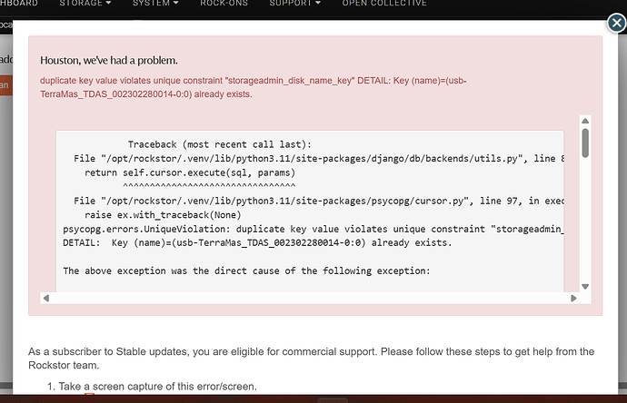
Task: Click the traceback scroll-down arrow
Action: (585, 287)
